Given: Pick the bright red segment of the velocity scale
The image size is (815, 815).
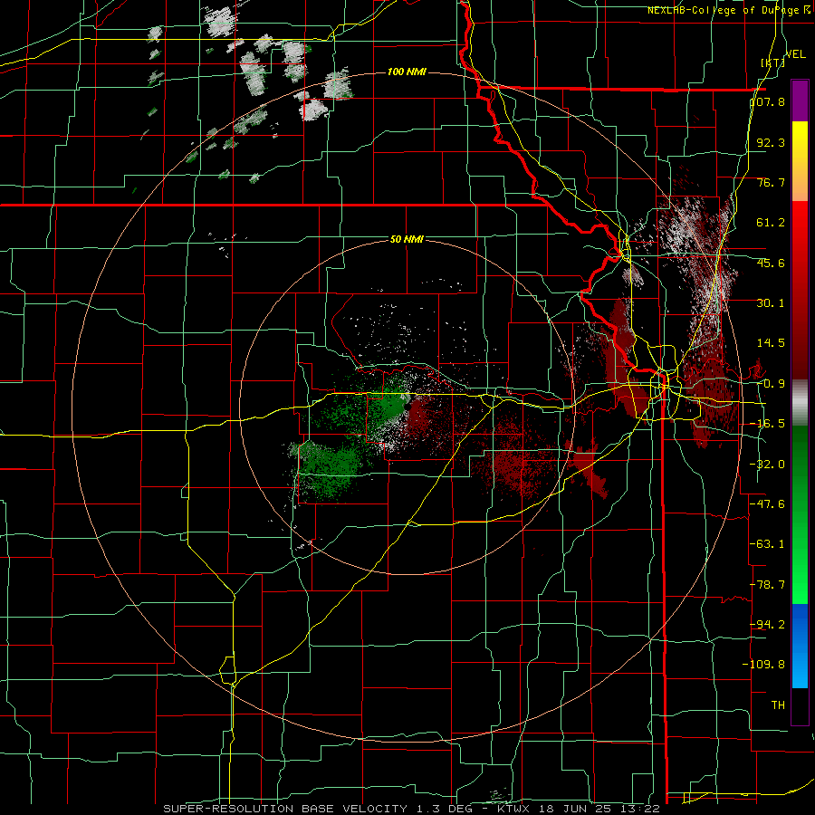Looking at the screenshot, I should pos(800,231).
